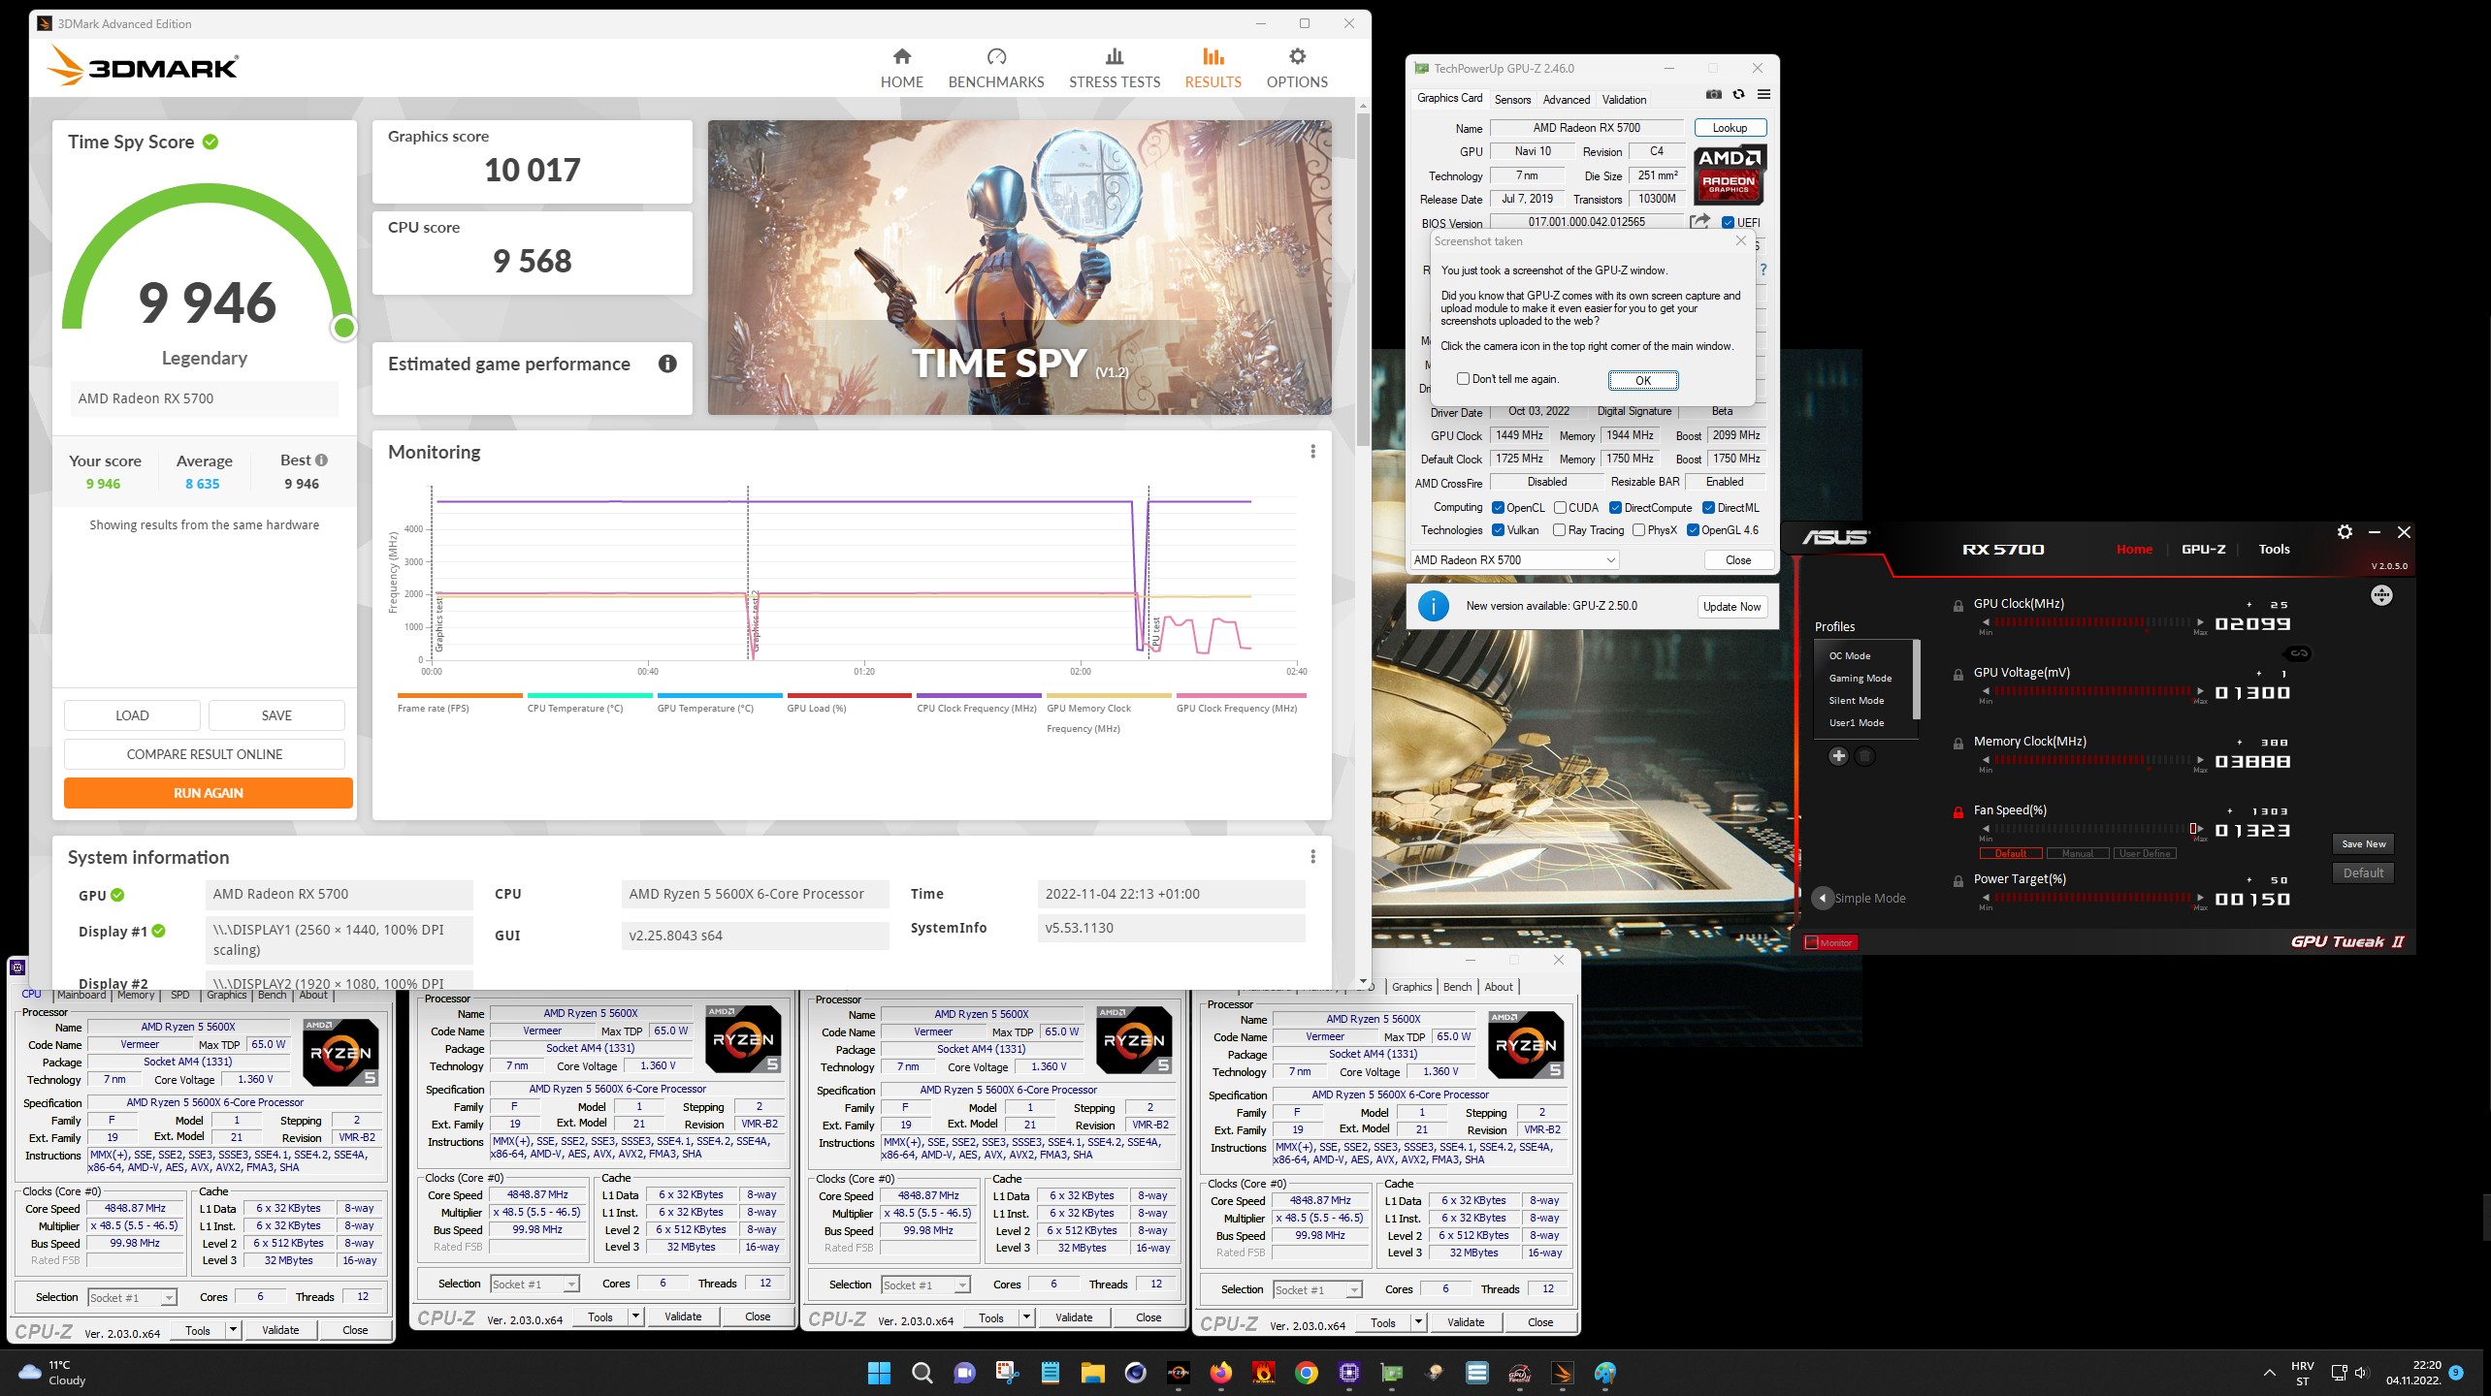Click the LOAD button in 3DMark
This screenshot has height=1396, width=2491.
132,715
